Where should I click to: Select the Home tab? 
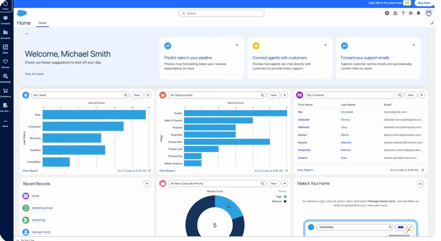pyautogui.click(x=42, y=23)
